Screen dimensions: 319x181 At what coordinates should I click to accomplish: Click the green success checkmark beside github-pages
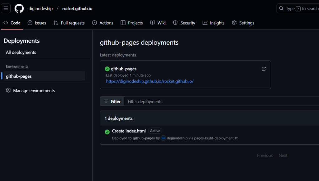pyautogui.click(x=107, y=69)
